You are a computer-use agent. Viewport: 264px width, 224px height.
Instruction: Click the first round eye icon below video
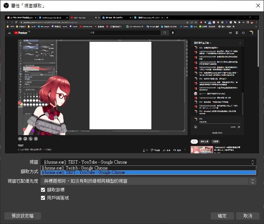[x=20, y=139]
